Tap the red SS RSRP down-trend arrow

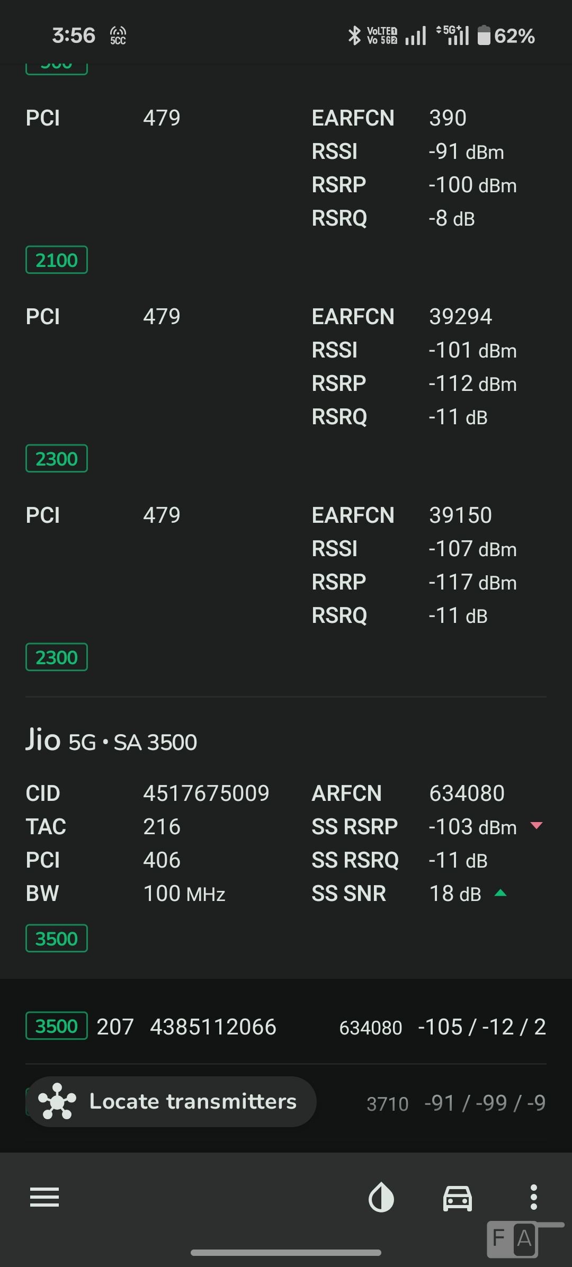coord(537,825)
